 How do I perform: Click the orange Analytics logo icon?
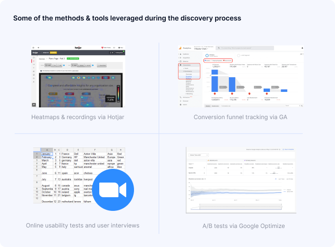(x=180, y=48)
